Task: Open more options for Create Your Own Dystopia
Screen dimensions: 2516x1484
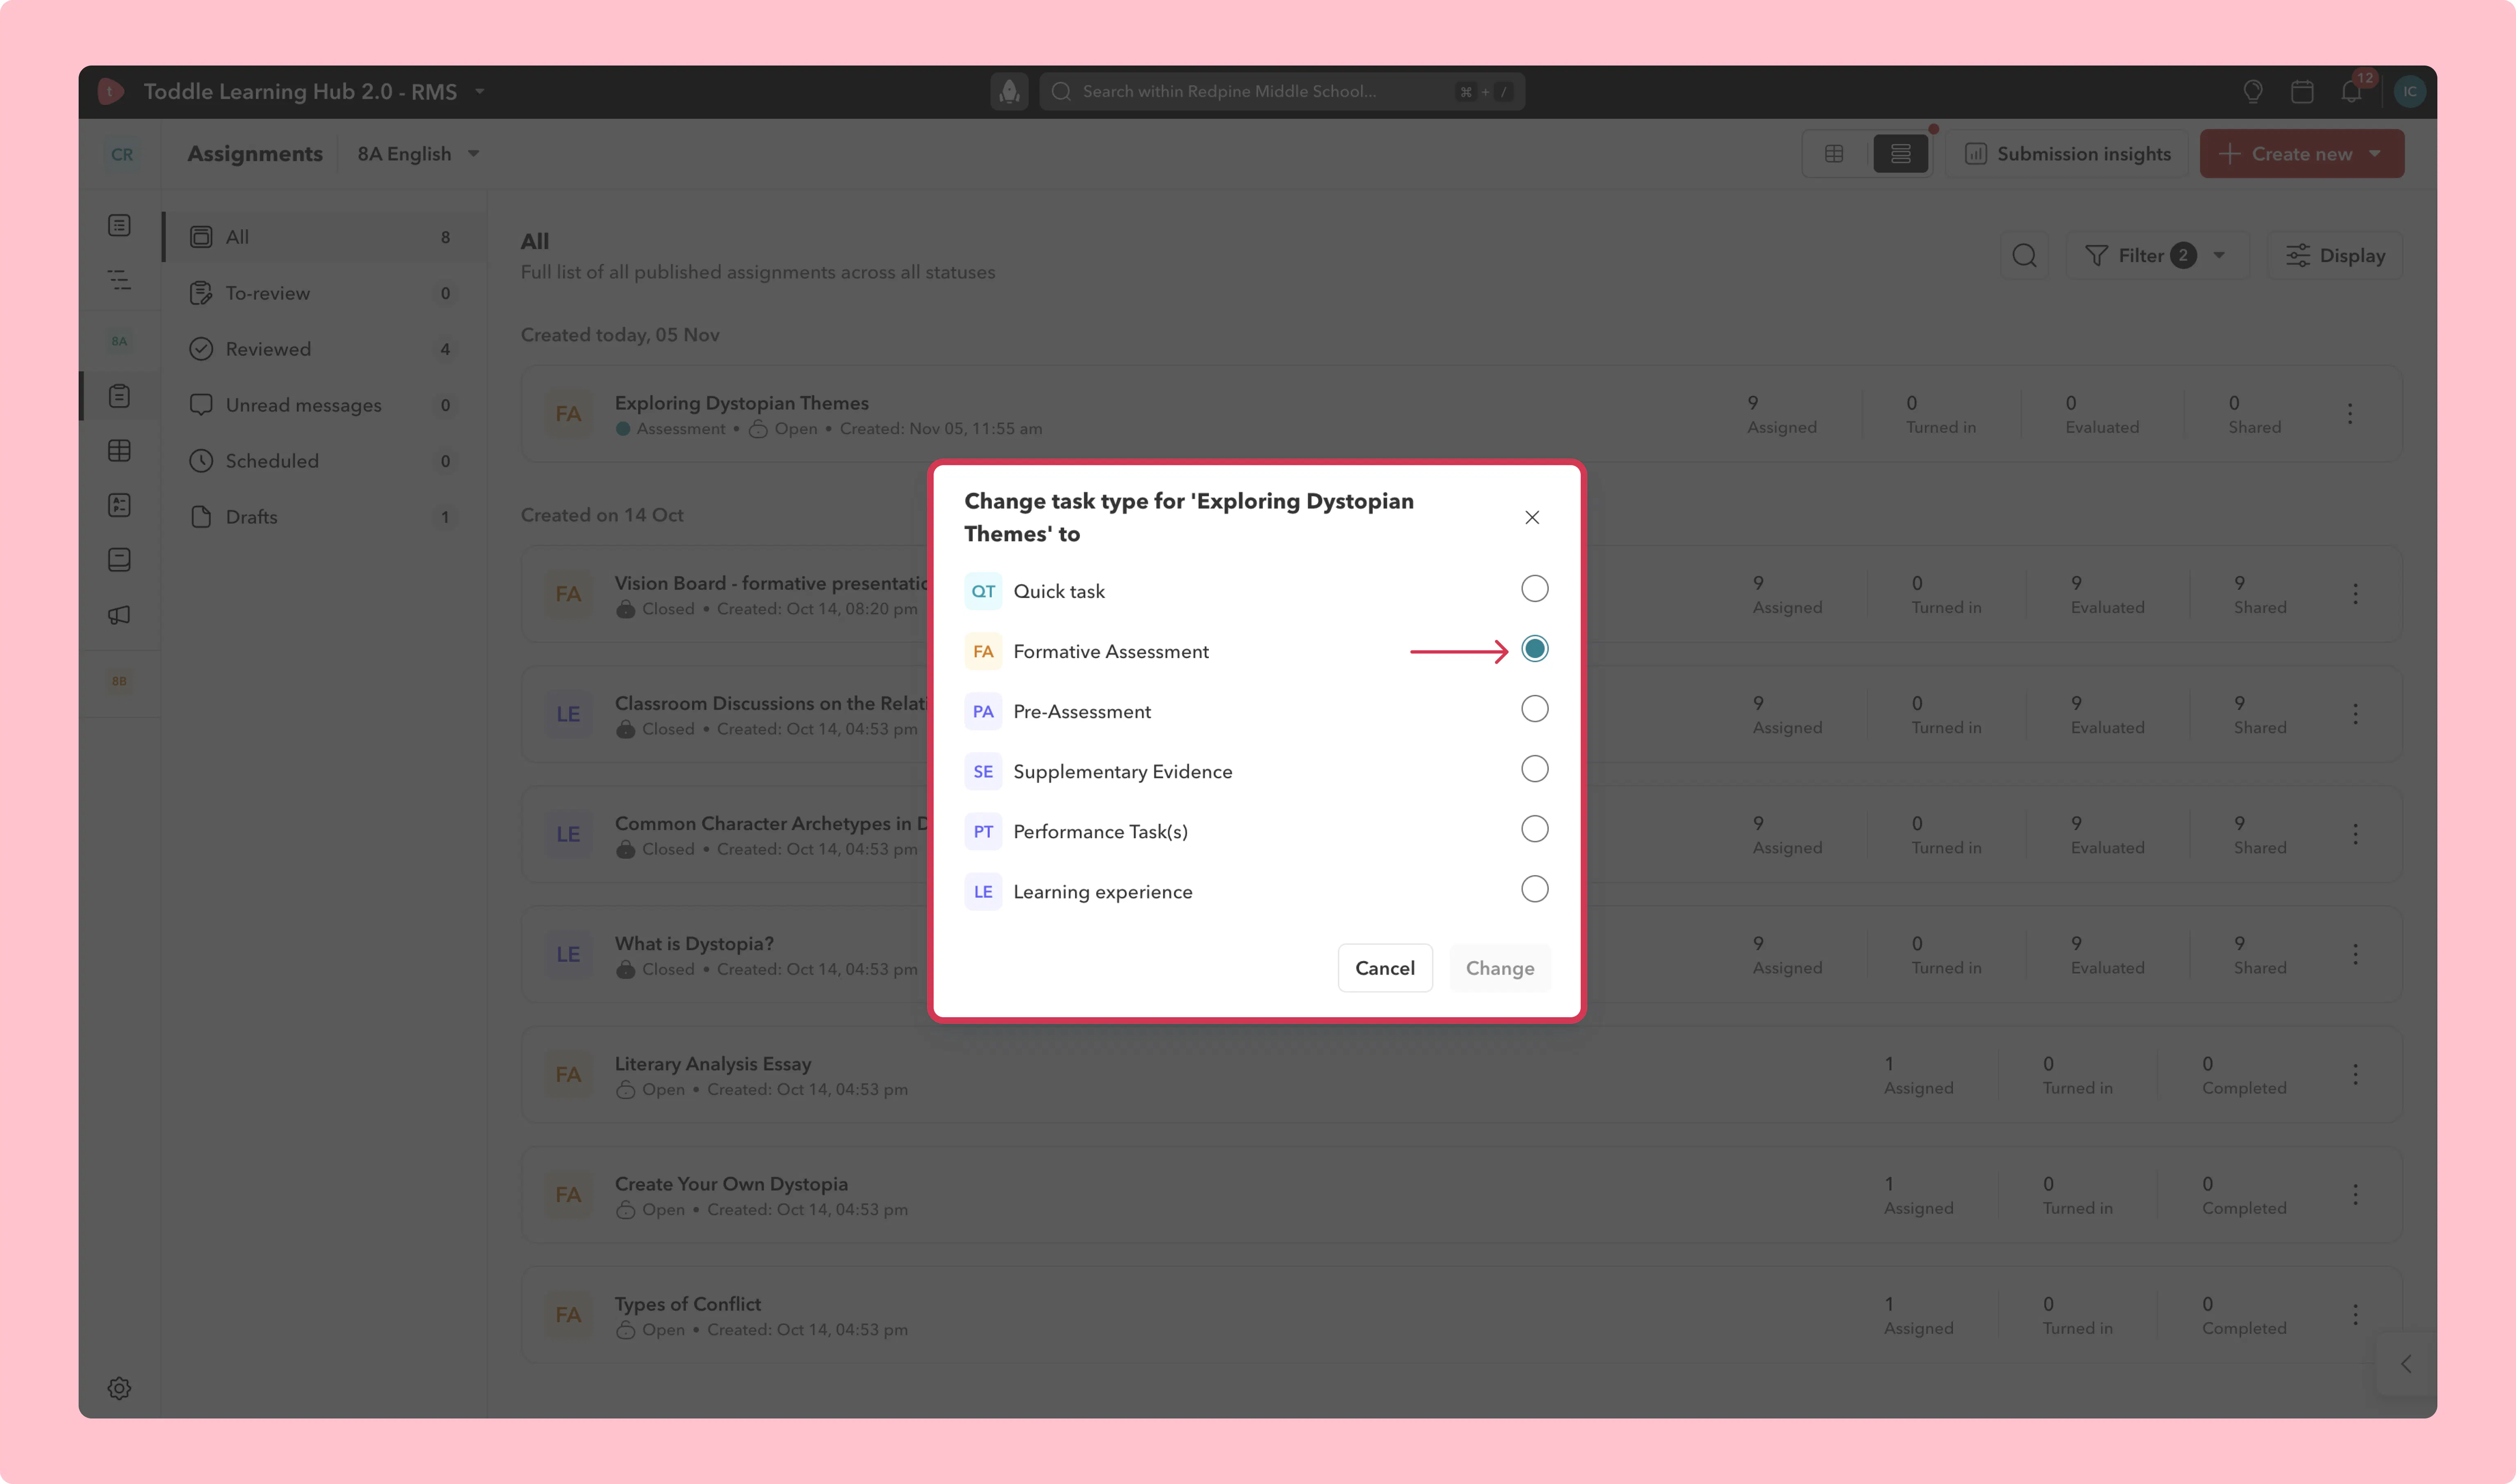Action: [x=2355, y=1194]
